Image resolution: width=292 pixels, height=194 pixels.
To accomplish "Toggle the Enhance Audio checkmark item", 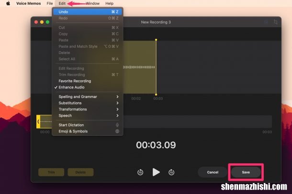I will coord(88,87).
